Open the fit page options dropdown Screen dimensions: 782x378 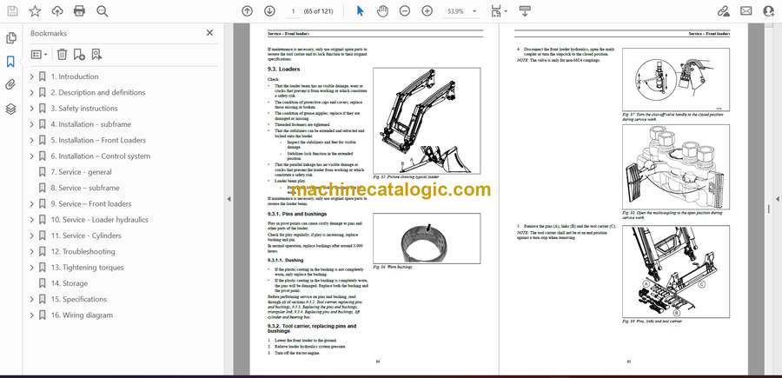click(499, 11)
